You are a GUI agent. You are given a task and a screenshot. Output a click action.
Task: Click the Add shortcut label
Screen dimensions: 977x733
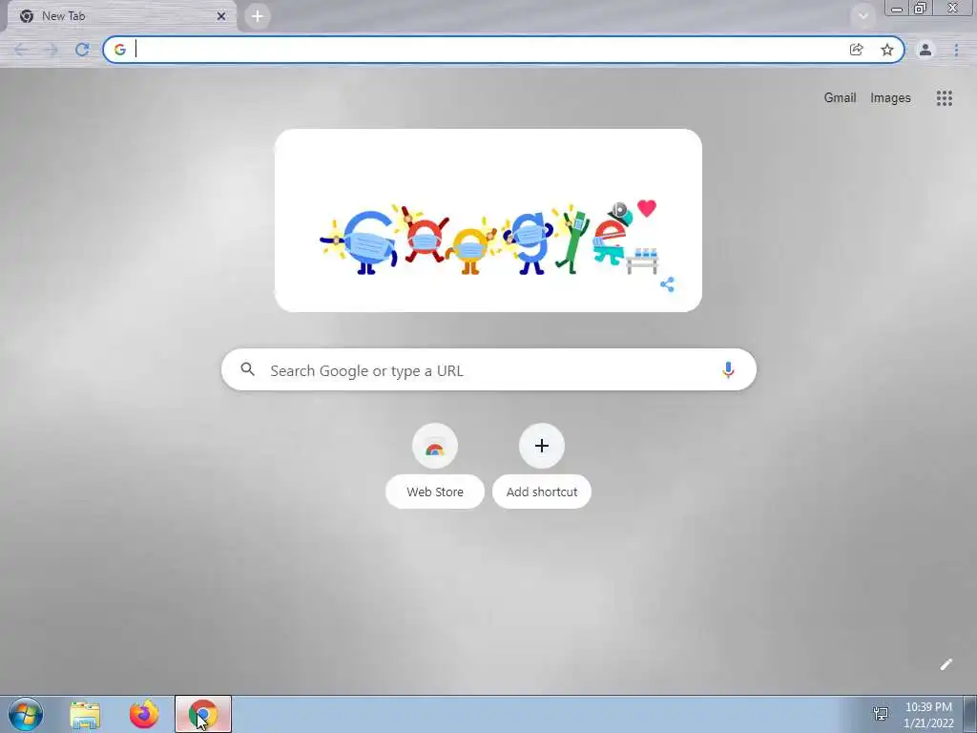point(542,492)
